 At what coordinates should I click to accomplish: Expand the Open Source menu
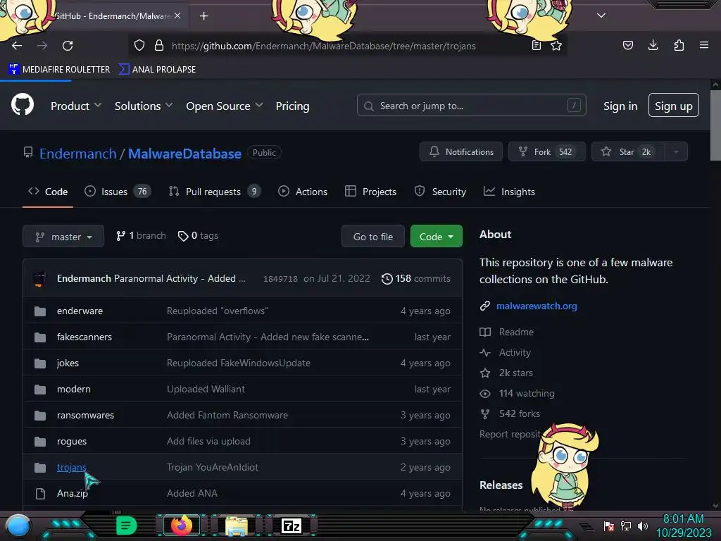225,106
